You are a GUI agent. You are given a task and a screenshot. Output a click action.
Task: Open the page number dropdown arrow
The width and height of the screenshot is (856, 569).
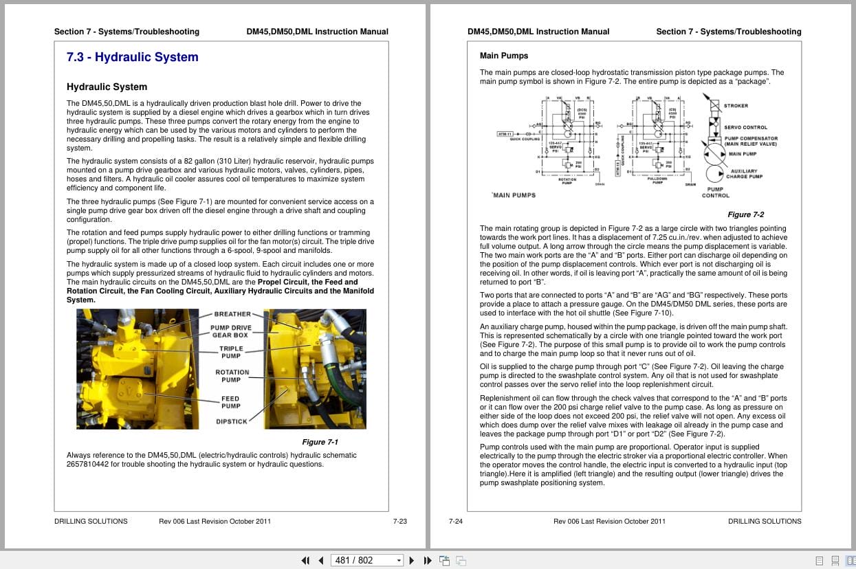click(399, 560)
